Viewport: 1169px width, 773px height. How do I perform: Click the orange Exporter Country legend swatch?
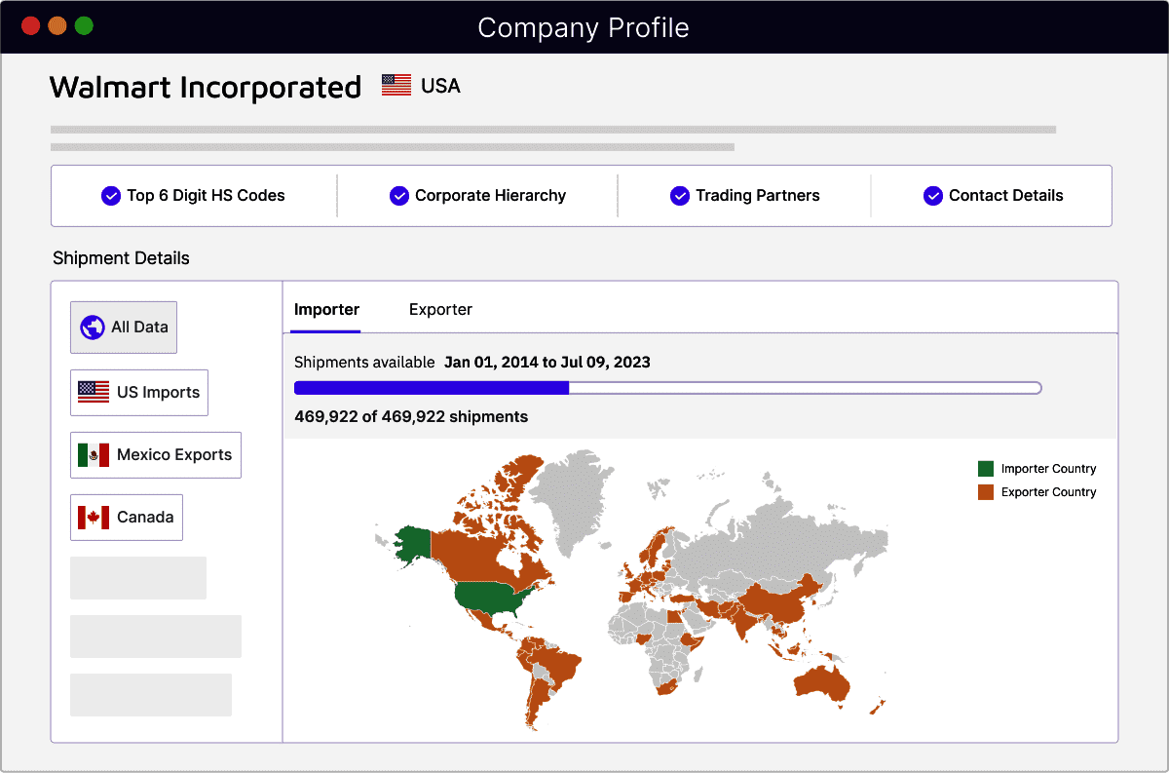(986, 492)
